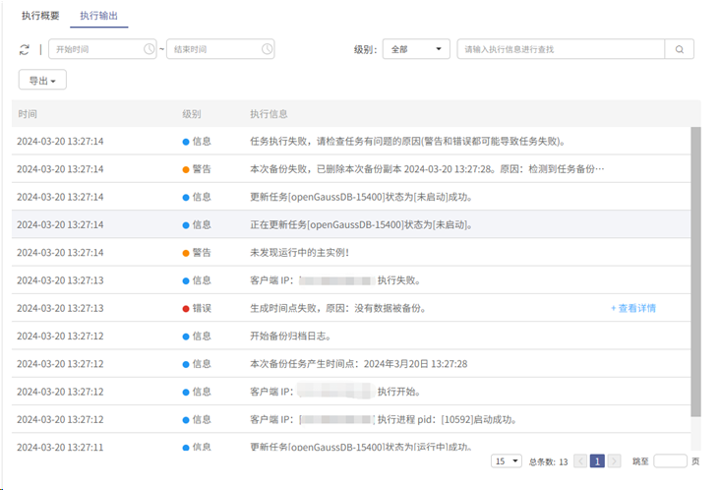This screenshot has width=720, height=490.
Task: Go to previous page arrow
Action: click(580, 461)
